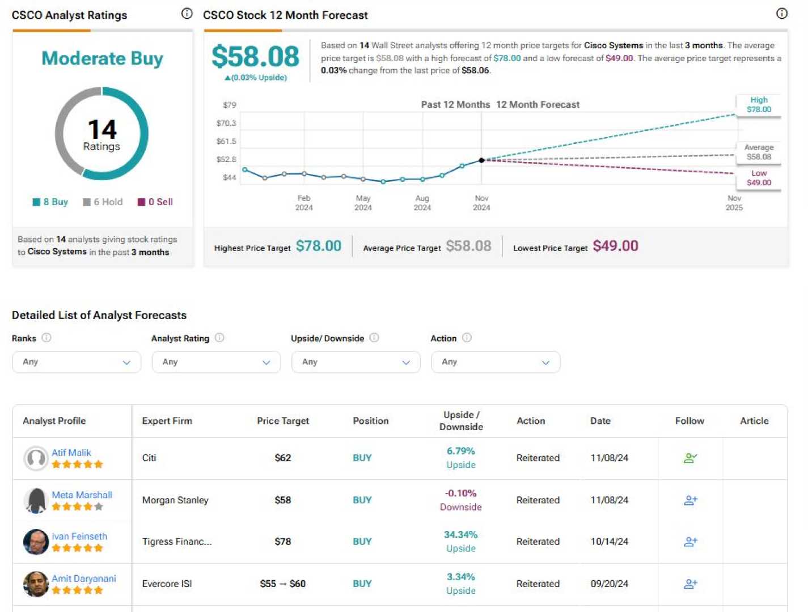Click the 6 Hold legend swatch
808x612 pixels.
pos(87,202)
